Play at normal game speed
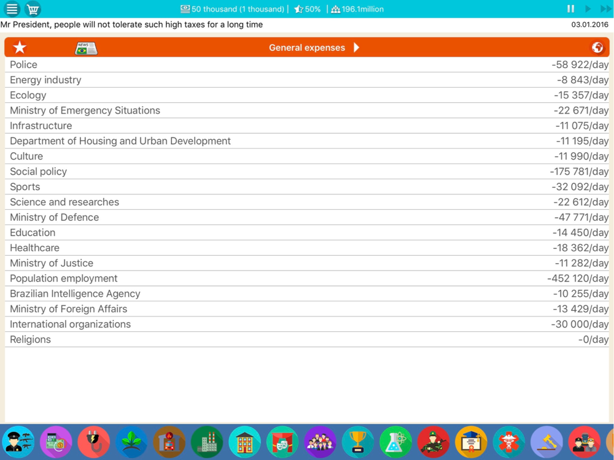Viewport: 614px width, 460px height. 588,9
